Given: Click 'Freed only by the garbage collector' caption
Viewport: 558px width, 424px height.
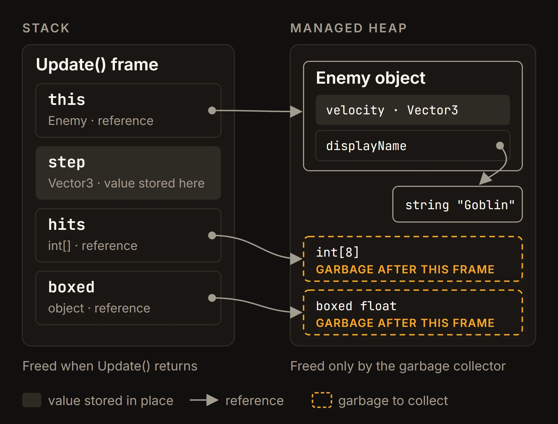Looking at the screenshot, I should click(x=398, y=366).
